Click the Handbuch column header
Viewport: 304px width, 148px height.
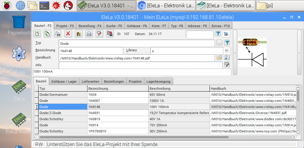[253, 88]
